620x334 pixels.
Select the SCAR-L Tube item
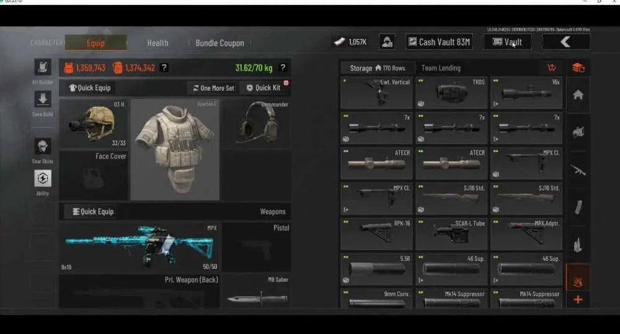(451, 234)
